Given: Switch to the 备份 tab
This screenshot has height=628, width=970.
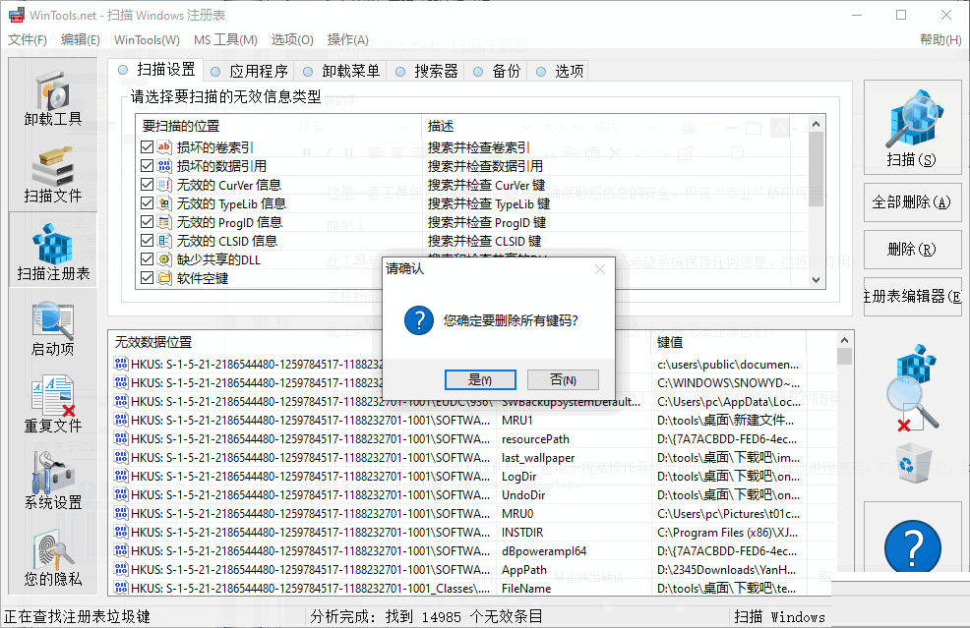Looking at the screenshot, I should [497, 72].
